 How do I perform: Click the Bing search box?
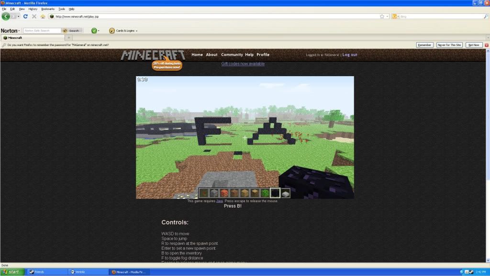441,16
